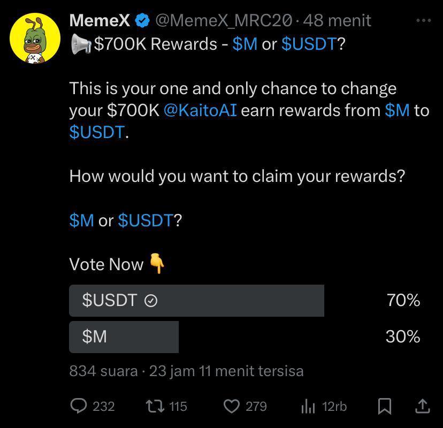Open the @MemeX_MRC20 handle link
The height and width of the screenshot is (428, 443).
point(224,21)
